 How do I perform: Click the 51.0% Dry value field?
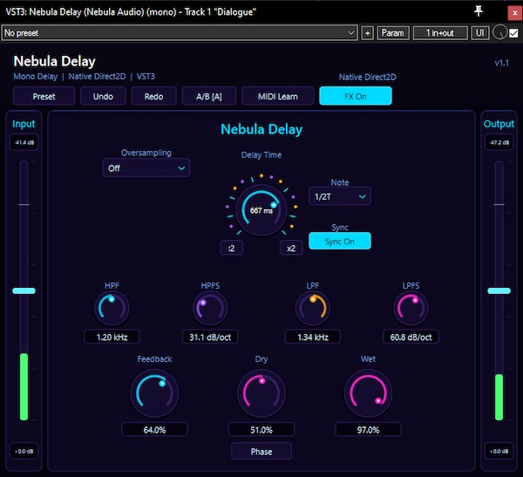261,430
